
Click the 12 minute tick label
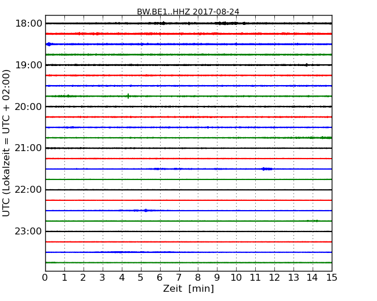point(274,278)
